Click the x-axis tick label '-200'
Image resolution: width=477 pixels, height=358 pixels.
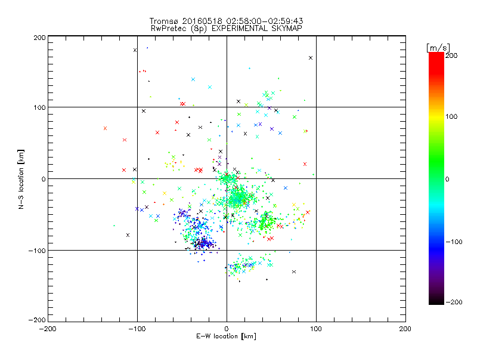[48, 329]
